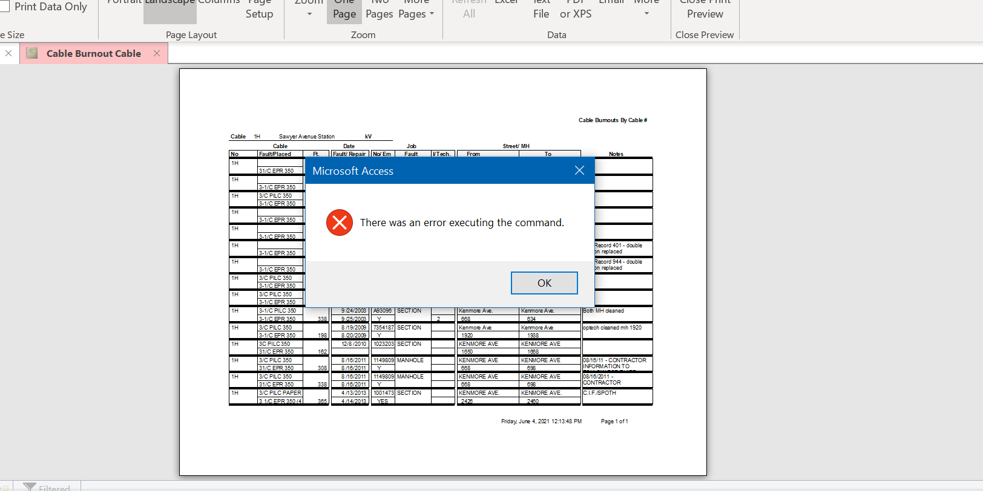Click the 'Page 1 of 1' footer
Viewport: 983px width, 491px height.
[614, 421]
